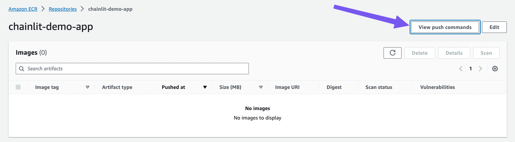Click the search magnifier icon

pos(22,69)
